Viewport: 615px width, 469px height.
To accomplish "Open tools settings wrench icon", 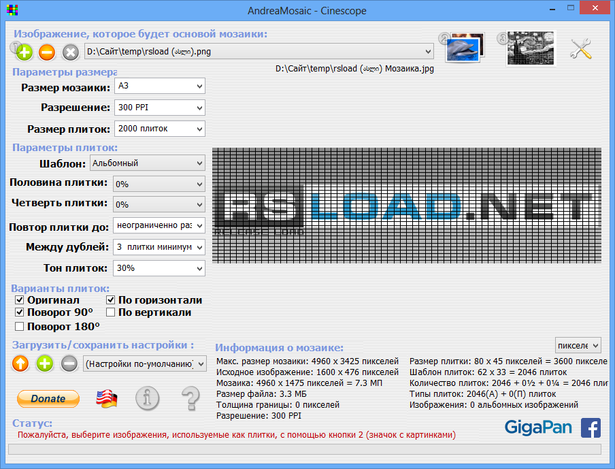I will tap(581, 48).
